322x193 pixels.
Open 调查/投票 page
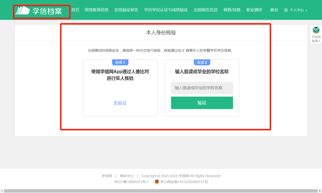point(232,10)
